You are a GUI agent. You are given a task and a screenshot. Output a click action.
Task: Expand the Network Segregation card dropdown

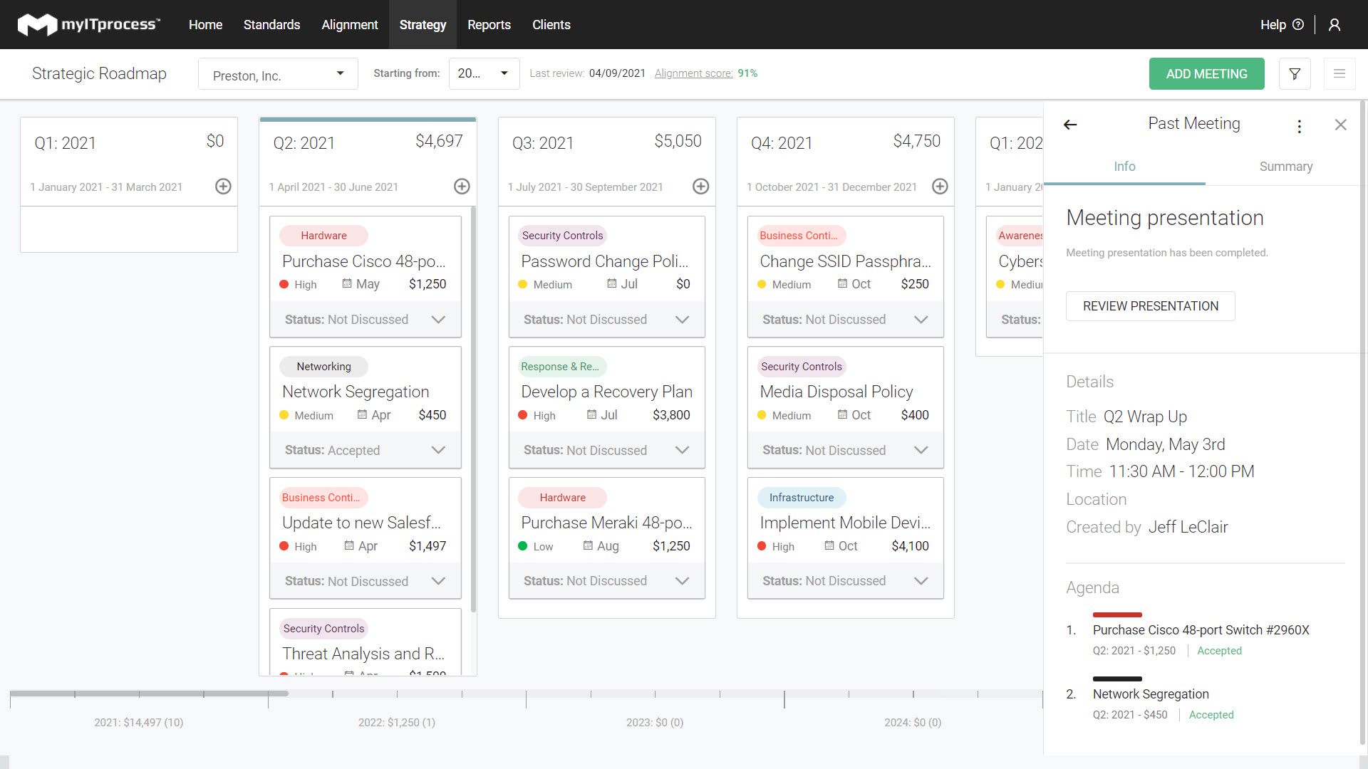(x=438, y=451)
